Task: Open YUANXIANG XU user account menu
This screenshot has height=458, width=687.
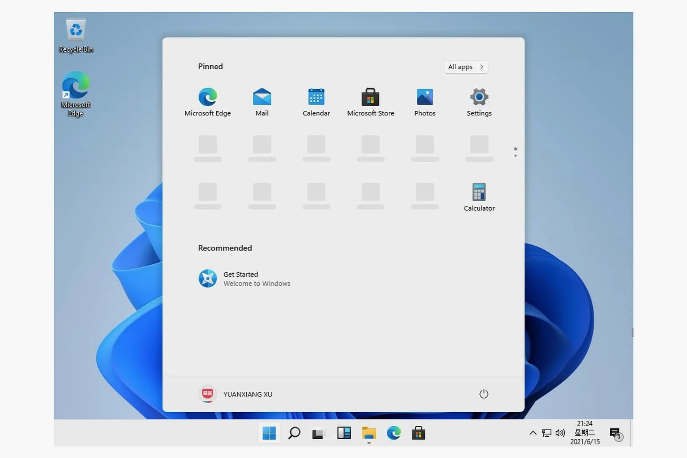Action: 236,394
